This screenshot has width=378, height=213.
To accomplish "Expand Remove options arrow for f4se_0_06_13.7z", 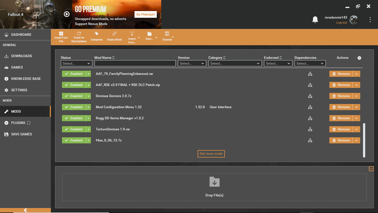I will [x=357, y=140].
